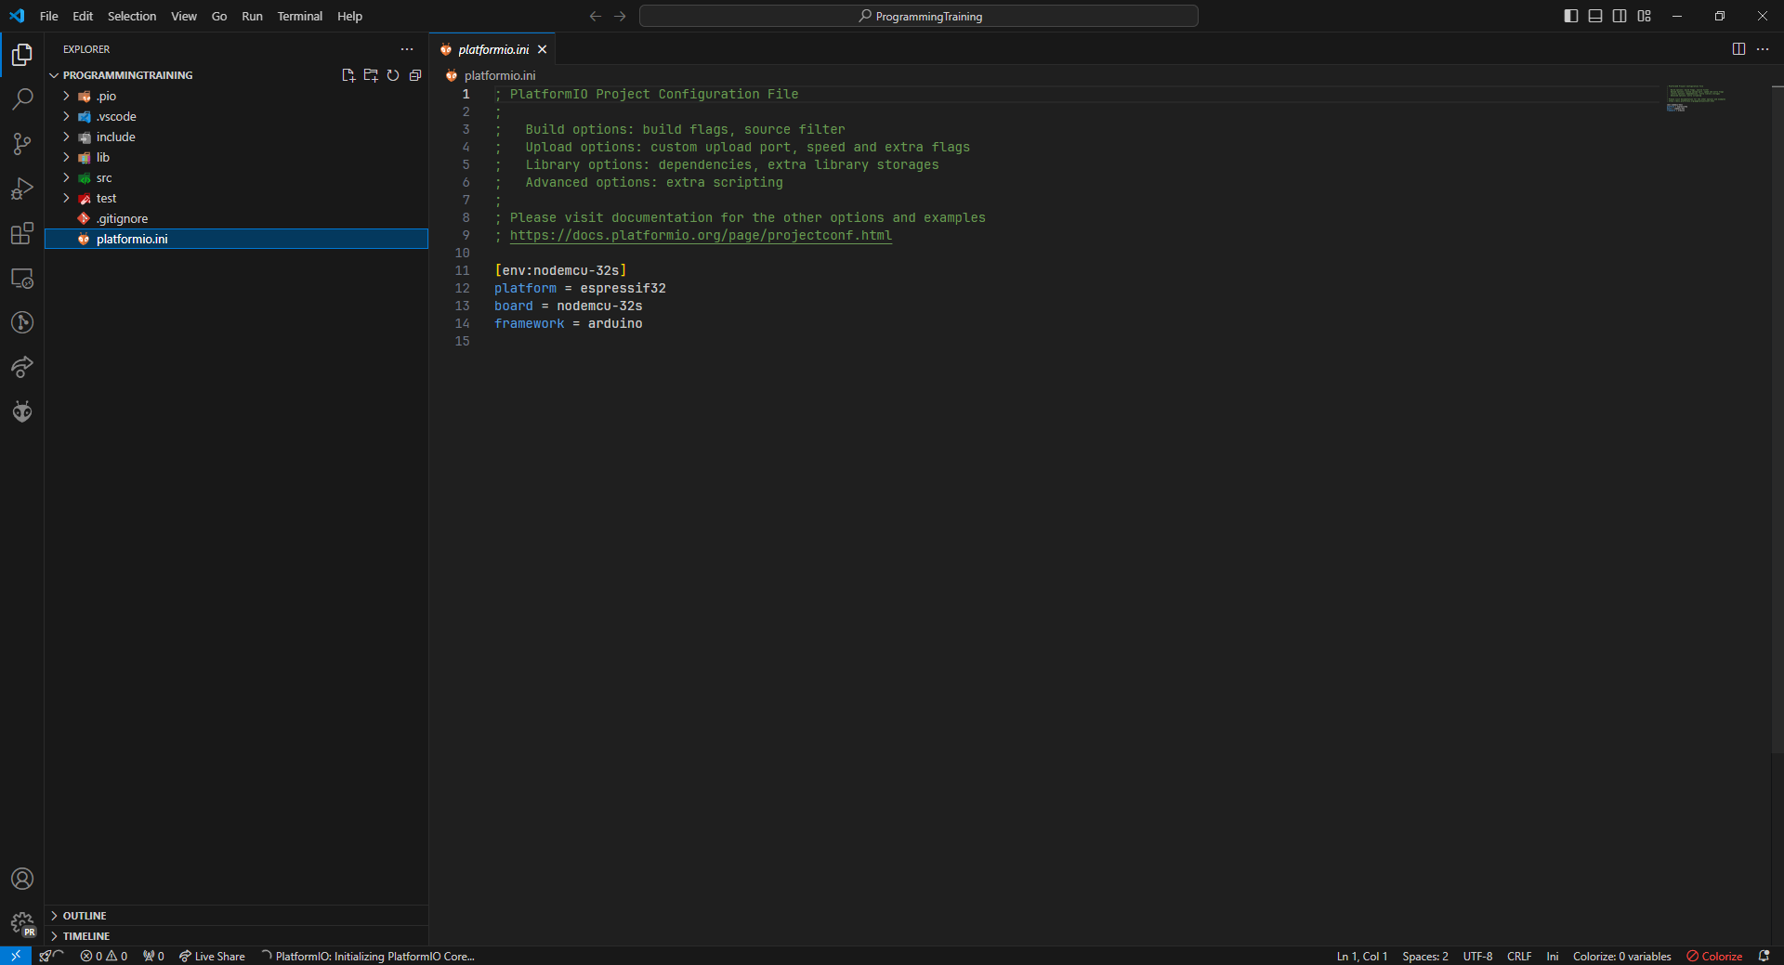The width and height of the screenshot is (1784, 965).
Task: Open Source Control view icon
Action: (22, 144)
